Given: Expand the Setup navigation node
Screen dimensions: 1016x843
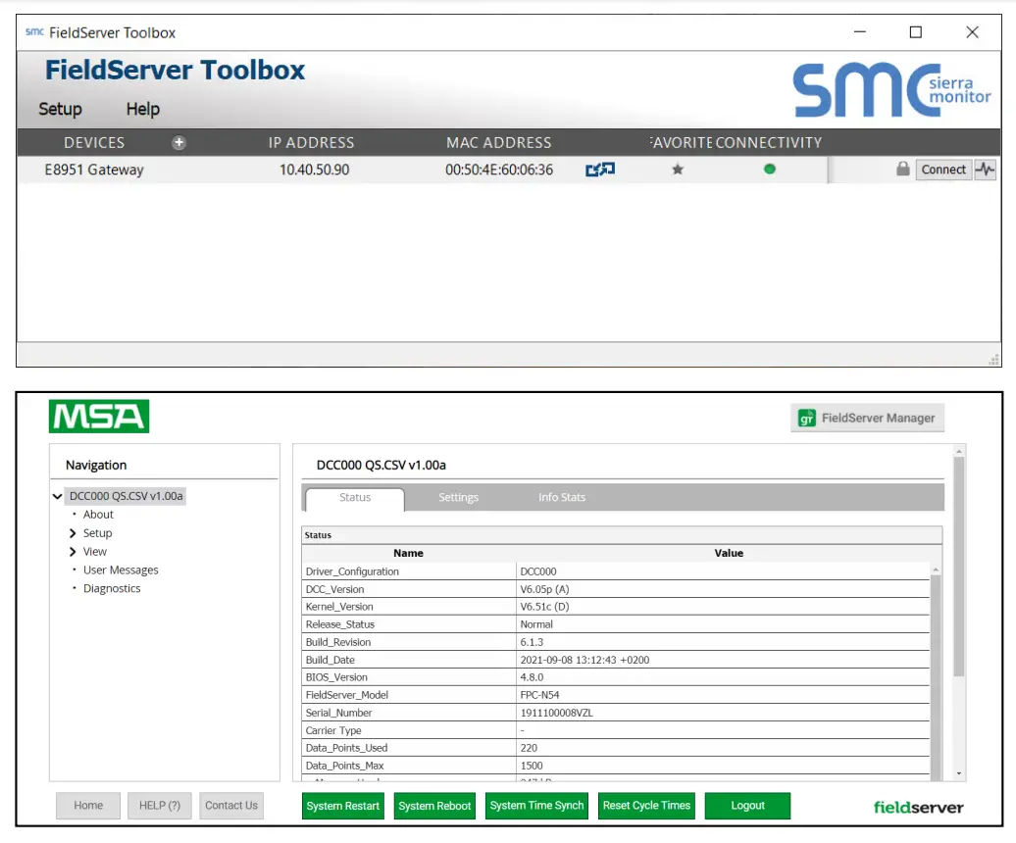Looking at the screenshot, I should tap(73, 533).
